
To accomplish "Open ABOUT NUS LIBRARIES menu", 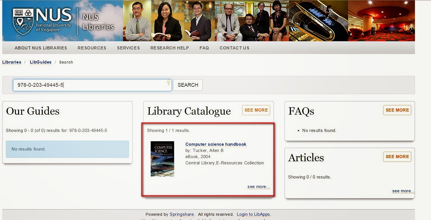I will (41, 48).
